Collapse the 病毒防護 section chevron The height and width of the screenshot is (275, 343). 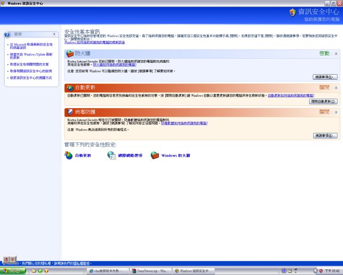pyautogui.click(x=336, y=112)
